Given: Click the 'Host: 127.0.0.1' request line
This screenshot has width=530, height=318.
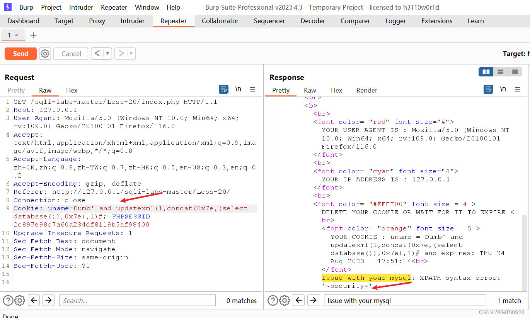Looking at the screenshot, I should (45, 110).
